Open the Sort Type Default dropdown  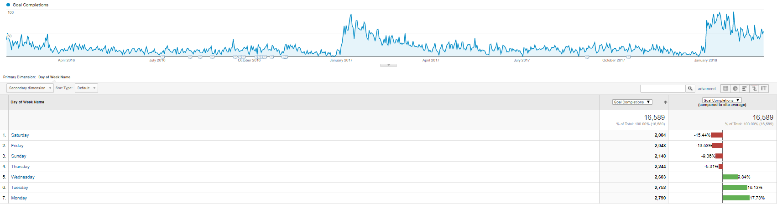[87, 88]
